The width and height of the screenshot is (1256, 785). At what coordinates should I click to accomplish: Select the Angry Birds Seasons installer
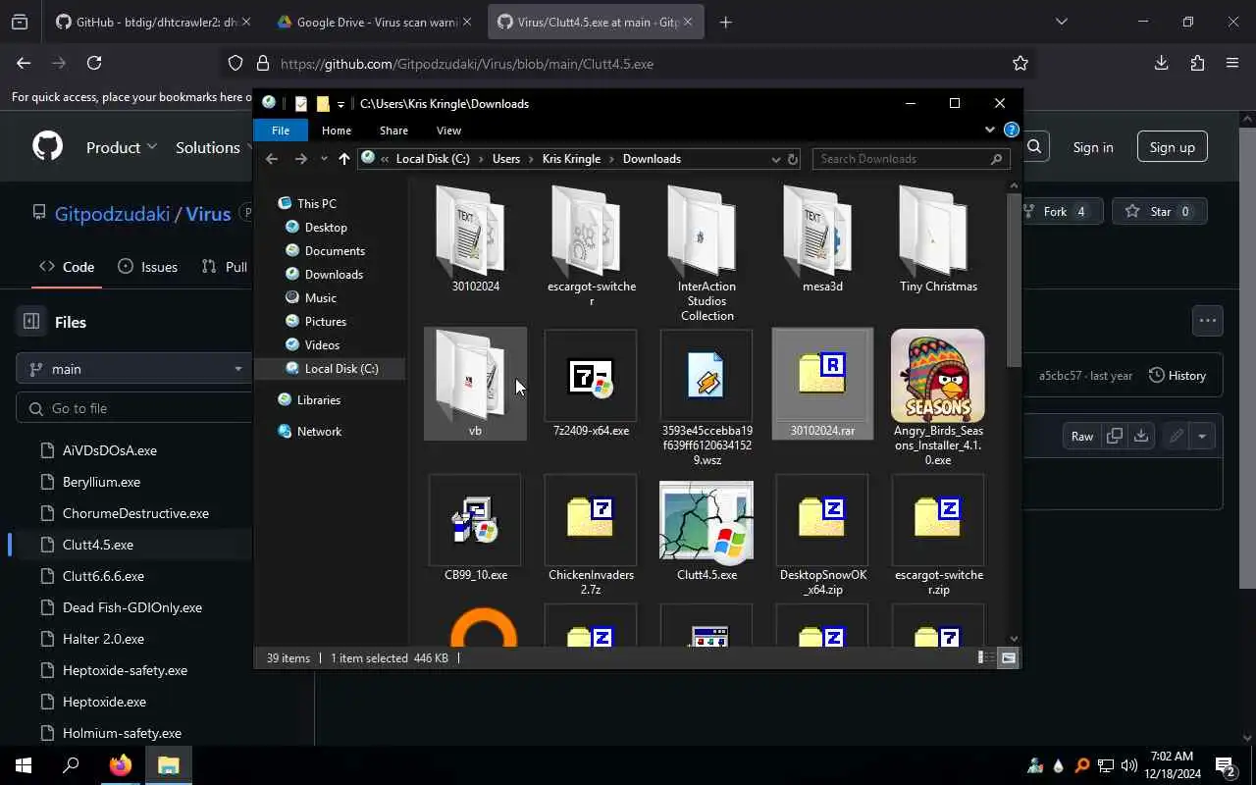click(938, 397)
